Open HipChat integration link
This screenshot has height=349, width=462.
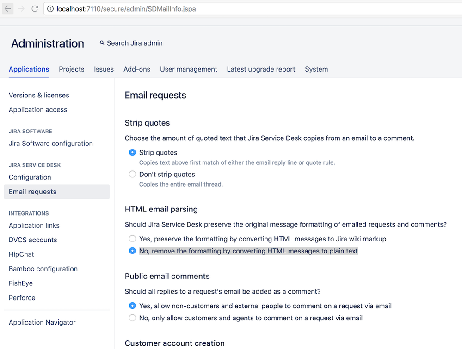[21, 254]
